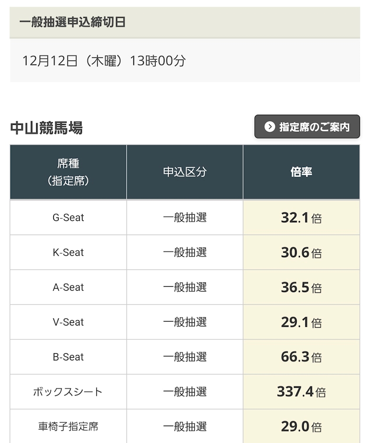Select the B-Seat row label
366x443 pixels.
point(68,357)
